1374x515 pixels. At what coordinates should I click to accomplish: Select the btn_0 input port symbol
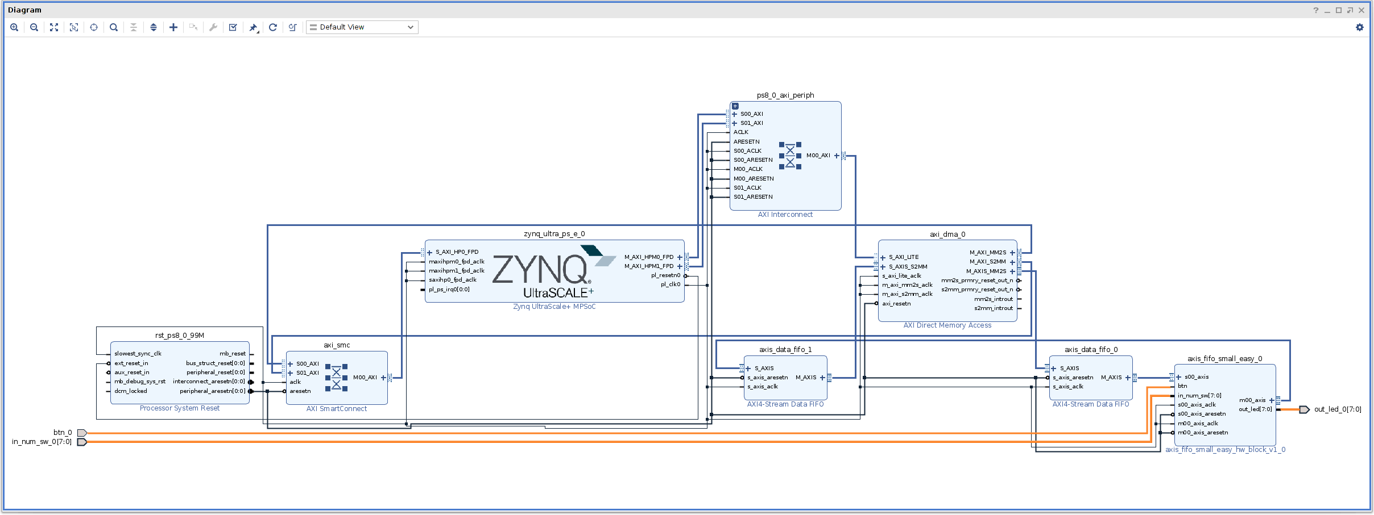click(x=82, y=433)
